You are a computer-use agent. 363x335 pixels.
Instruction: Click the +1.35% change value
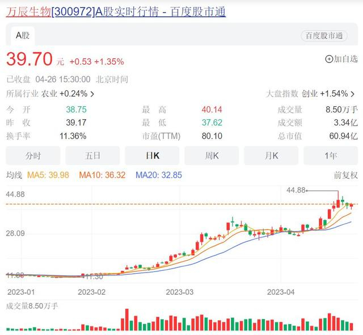point(109,62)
